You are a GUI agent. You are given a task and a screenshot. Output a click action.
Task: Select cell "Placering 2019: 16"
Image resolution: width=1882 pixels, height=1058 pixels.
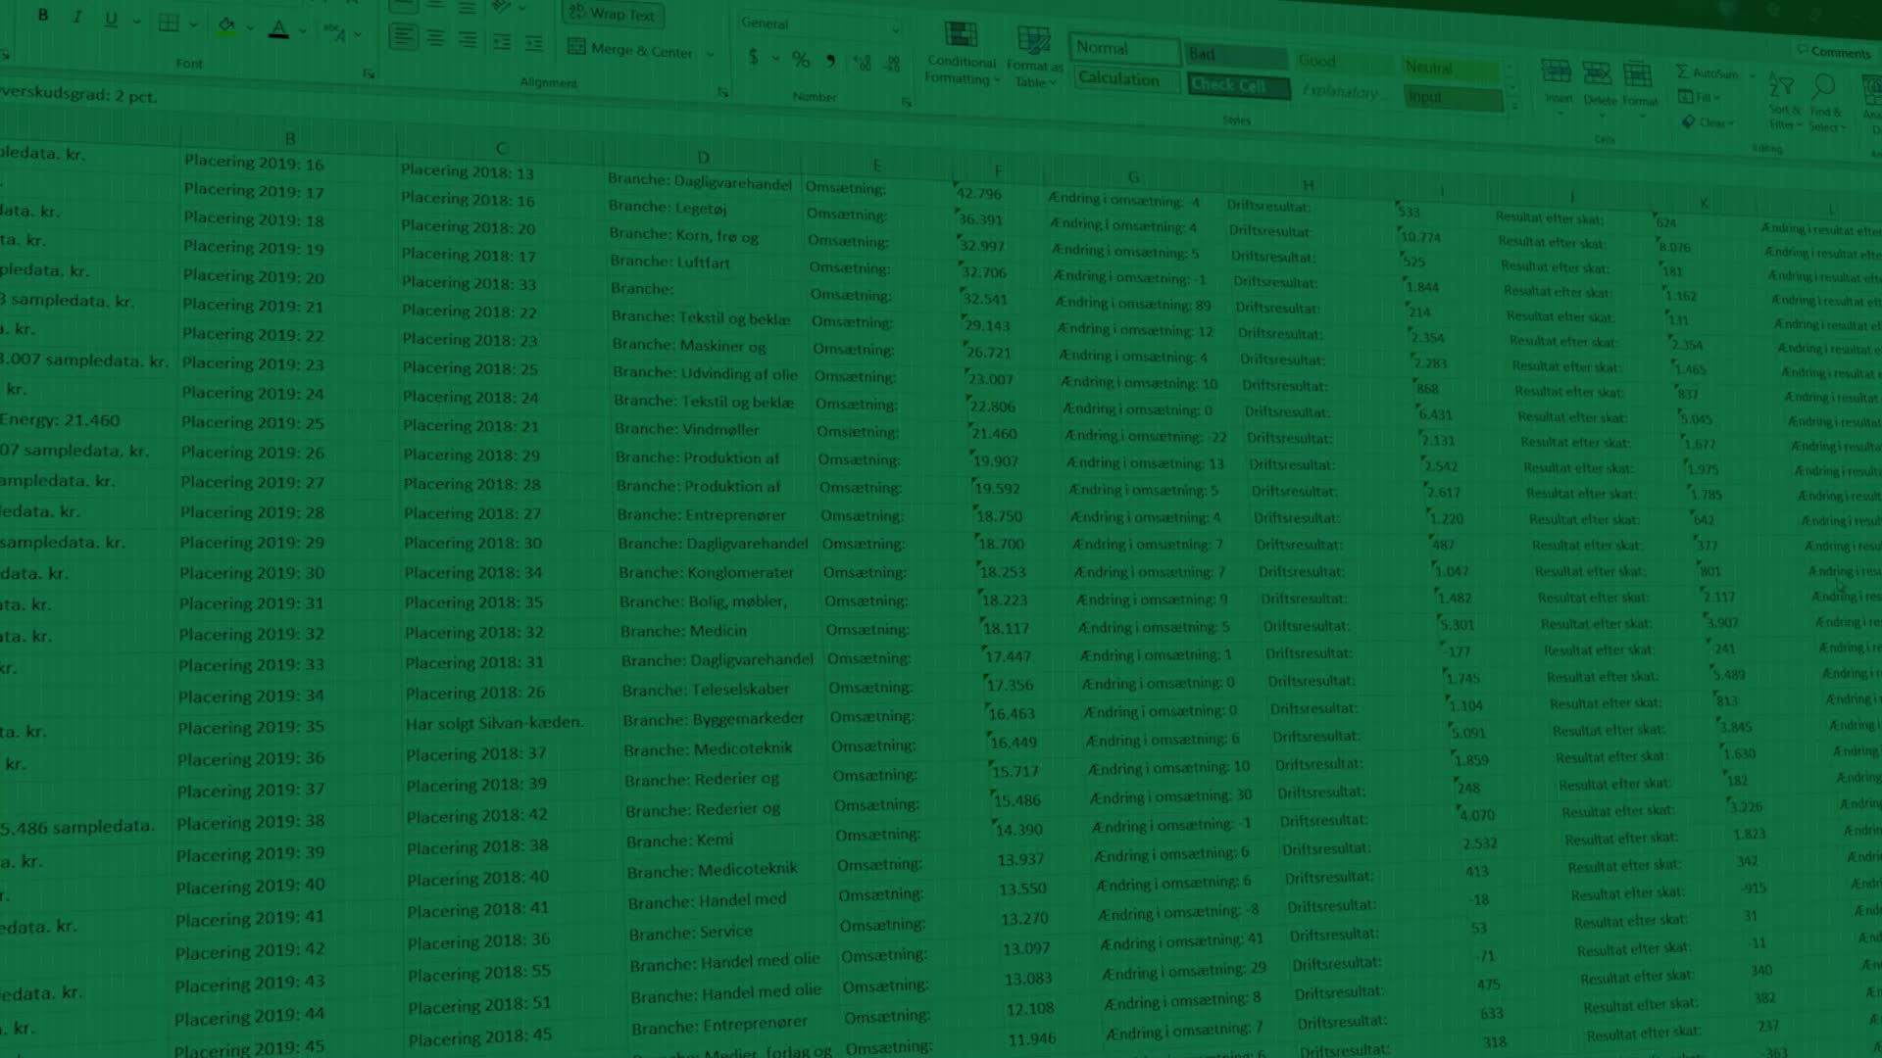[253, 163]
